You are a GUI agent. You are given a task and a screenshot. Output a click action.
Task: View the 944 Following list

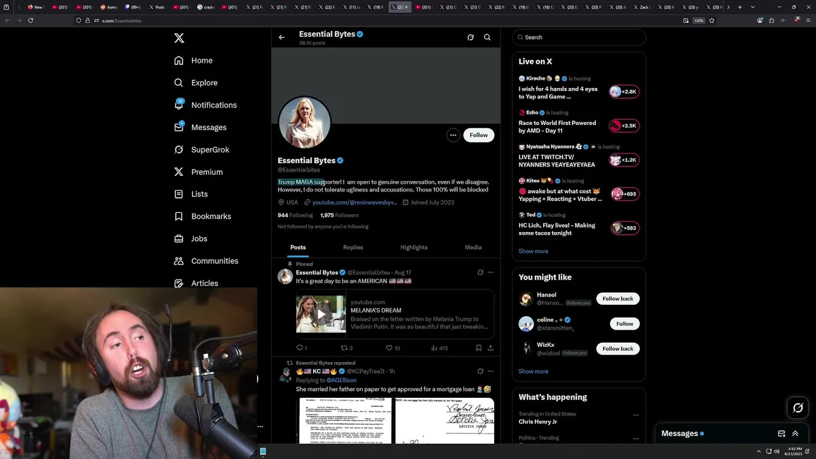click(295, 215)
